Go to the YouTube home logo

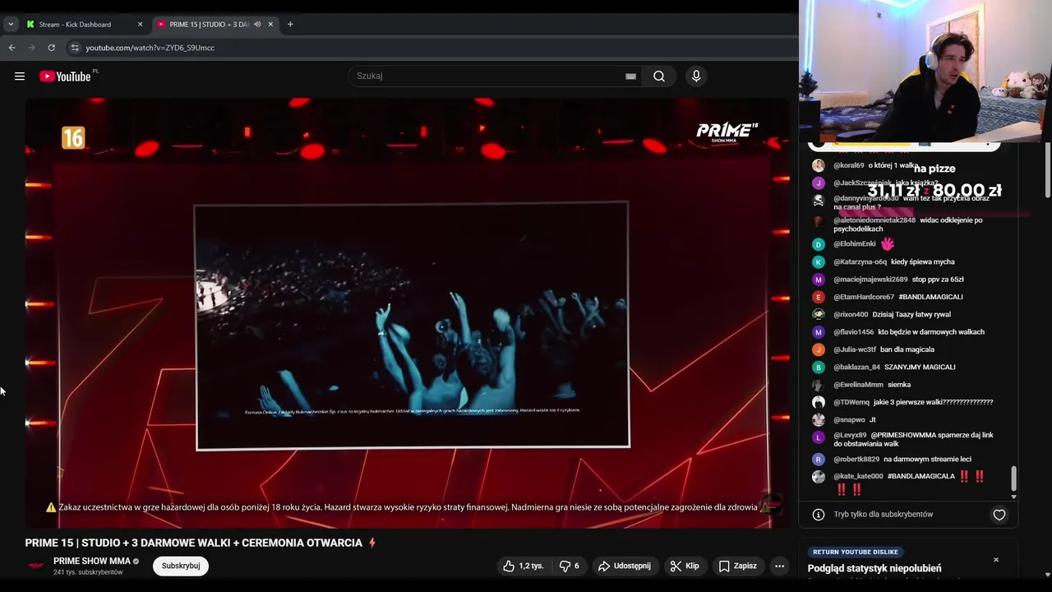[65, 76]
